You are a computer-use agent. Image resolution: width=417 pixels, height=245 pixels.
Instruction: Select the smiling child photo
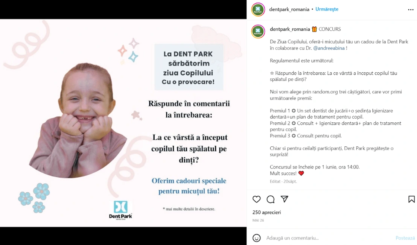pyautogui.click(x=78, y=120)
